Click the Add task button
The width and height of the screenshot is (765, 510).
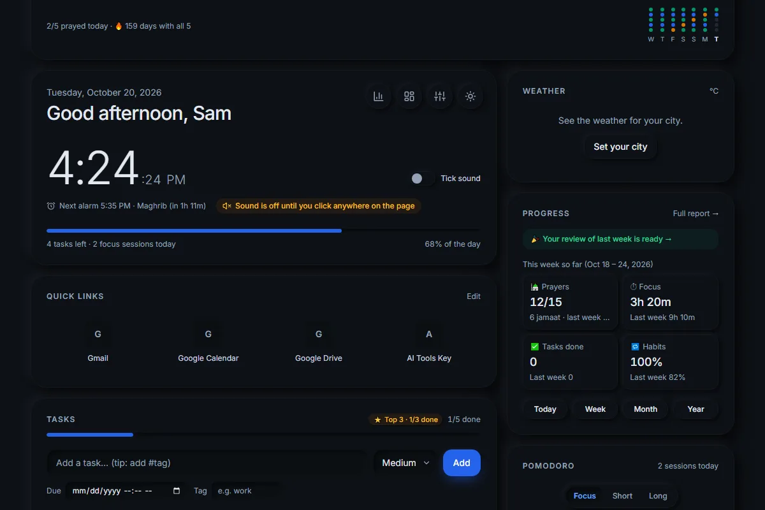click(x=462, y=463)
